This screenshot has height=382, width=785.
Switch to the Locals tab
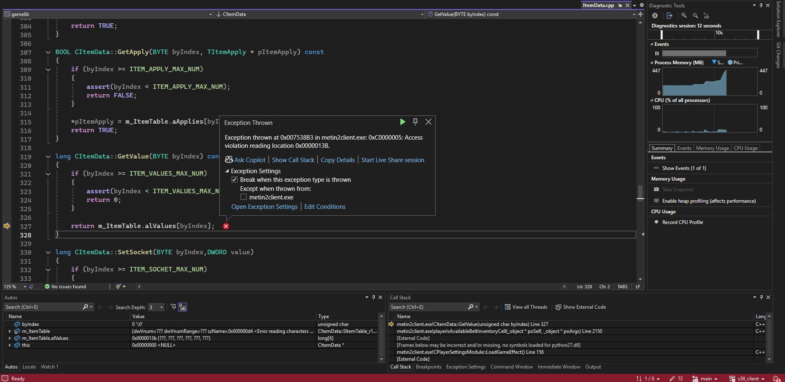(x=29, y=367)
